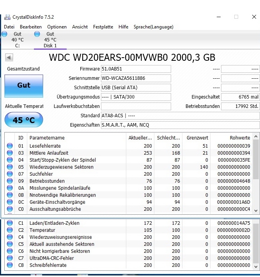Viewport: 260px width, 277px height.
Task: Click status icon for Aktuell ausstehende Sektoren
Action: pos(10,244)
